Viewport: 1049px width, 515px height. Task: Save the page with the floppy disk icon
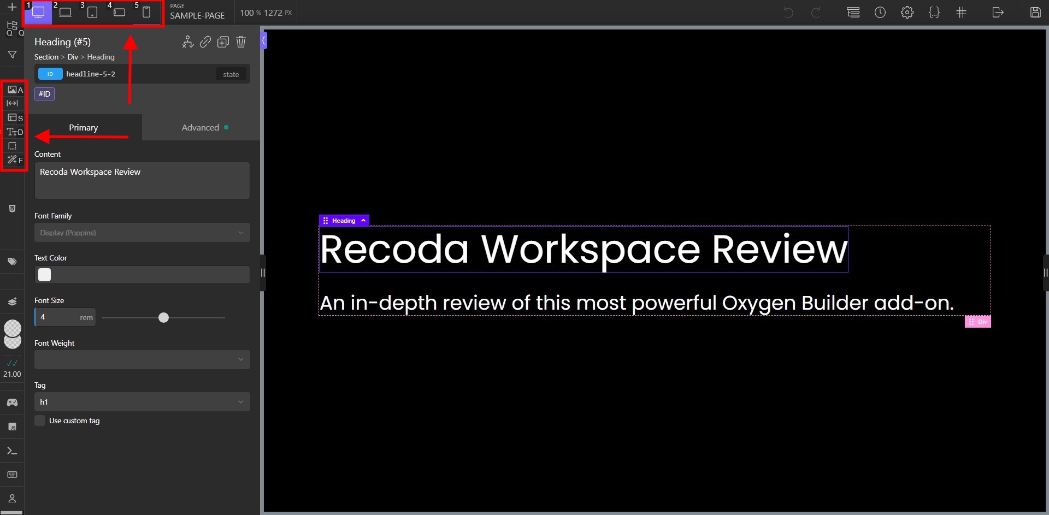click(x=1036, y=12)
